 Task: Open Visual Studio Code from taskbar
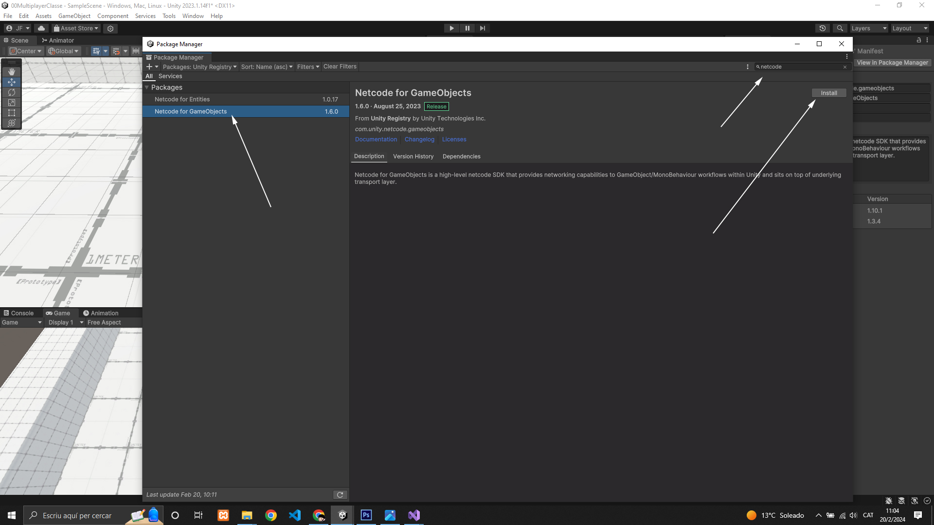pos(295,515)
